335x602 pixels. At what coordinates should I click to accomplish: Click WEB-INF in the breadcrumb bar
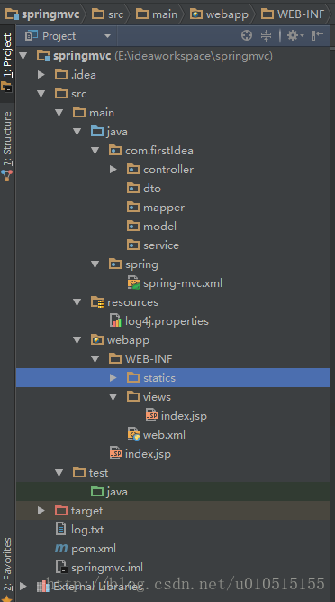click(x=293, y=14)
